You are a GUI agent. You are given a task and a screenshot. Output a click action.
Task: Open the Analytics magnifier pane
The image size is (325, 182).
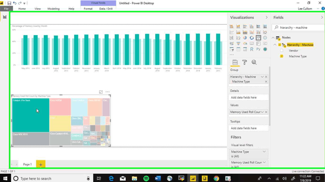pos(254,62)
